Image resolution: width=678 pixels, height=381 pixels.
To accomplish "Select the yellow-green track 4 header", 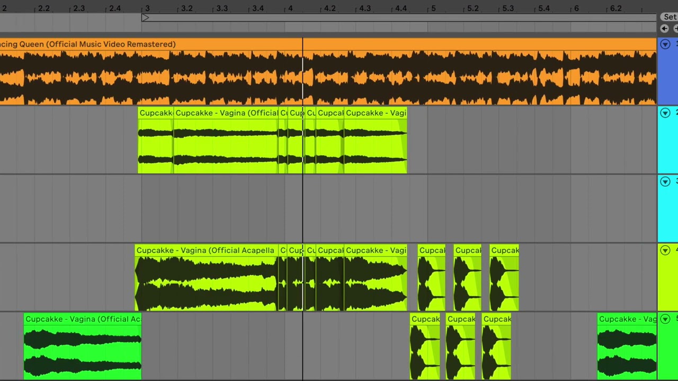I will click(668, 277).
